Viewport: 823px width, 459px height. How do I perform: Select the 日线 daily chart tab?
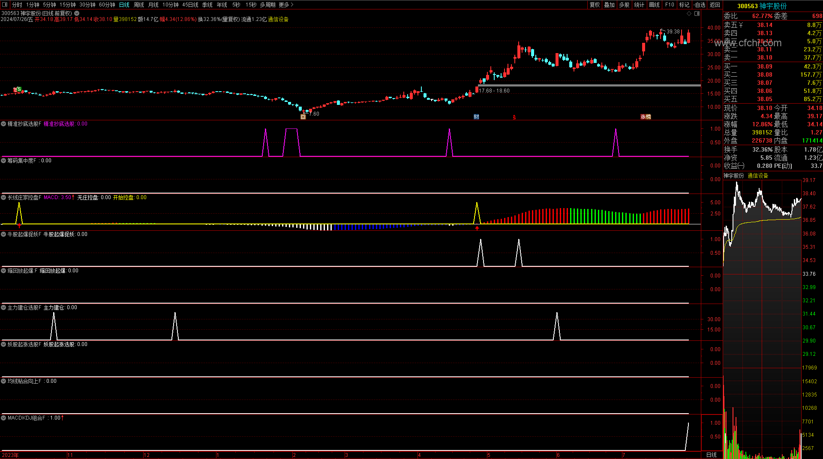tap(124, 5)
